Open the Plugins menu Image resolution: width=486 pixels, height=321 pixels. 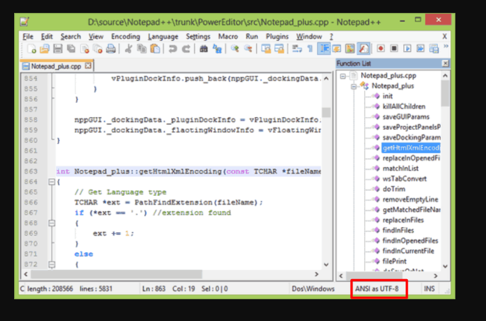point(277,36)
